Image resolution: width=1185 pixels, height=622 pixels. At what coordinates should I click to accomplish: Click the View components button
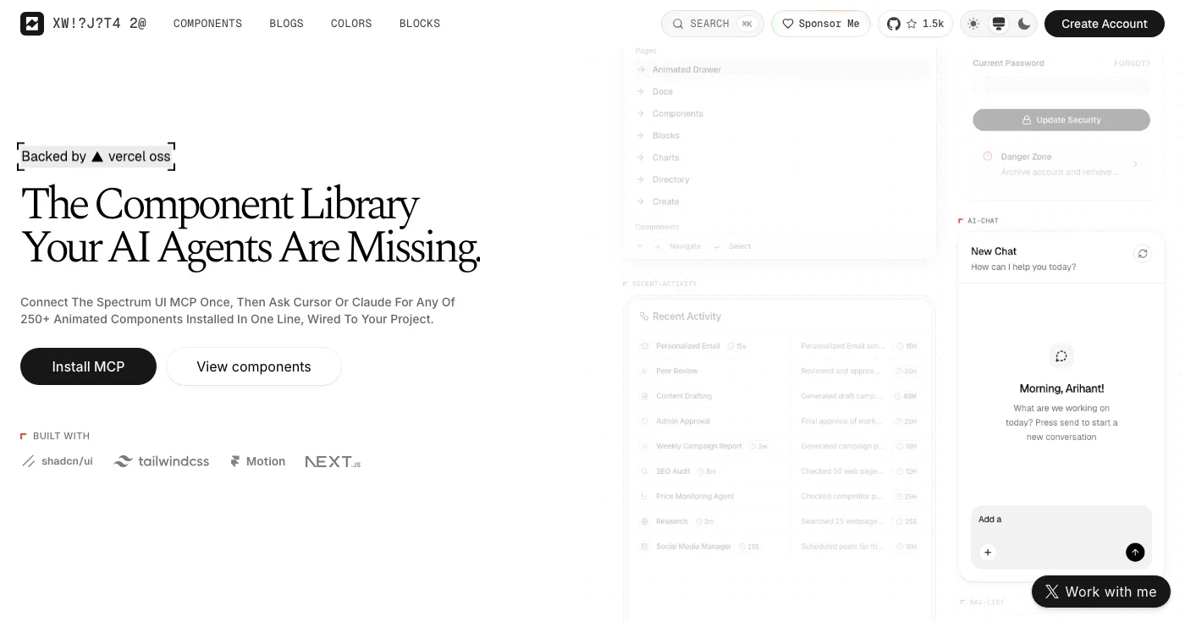coord(254,366)
